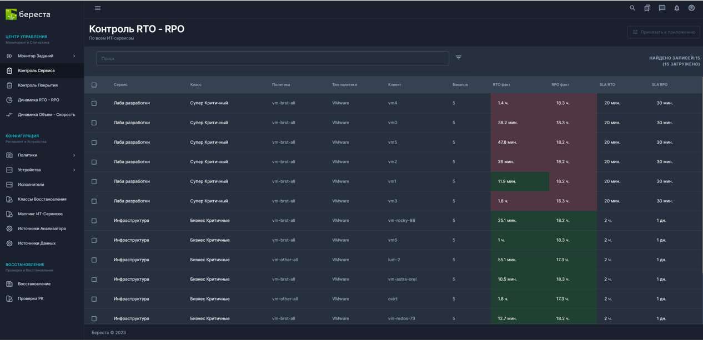Open the chat messages icon
Viewport: 703px width, 340px height.
tap(662, 8)
